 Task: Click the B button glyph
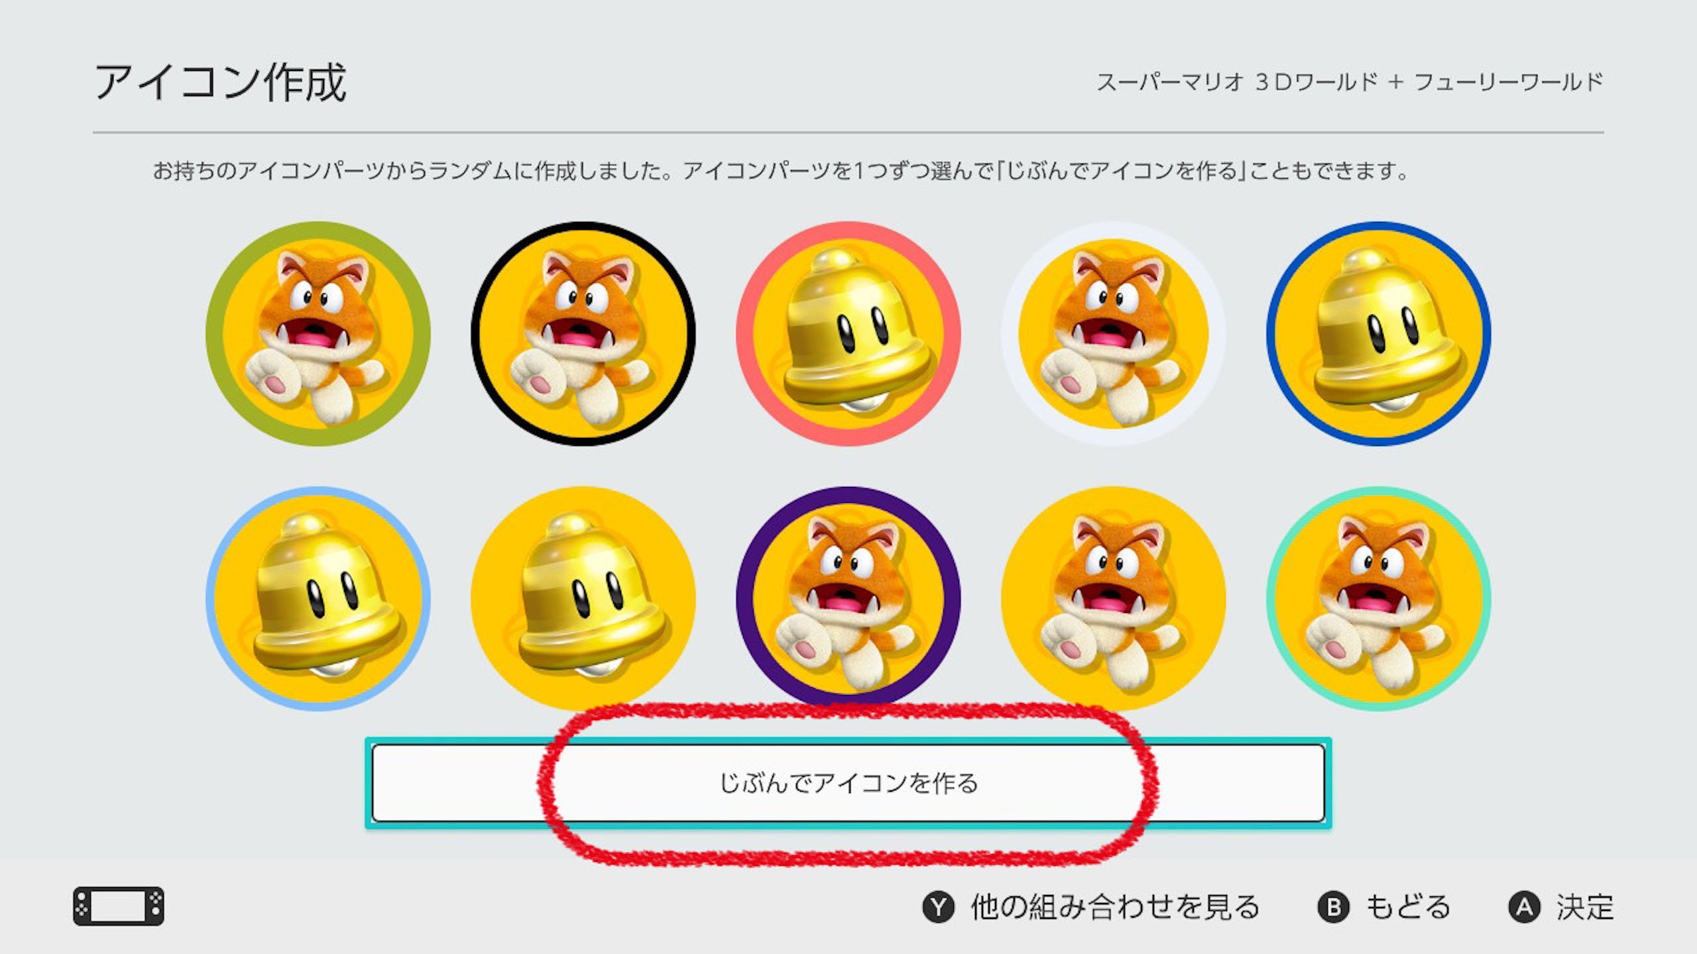pos(1334,907)
